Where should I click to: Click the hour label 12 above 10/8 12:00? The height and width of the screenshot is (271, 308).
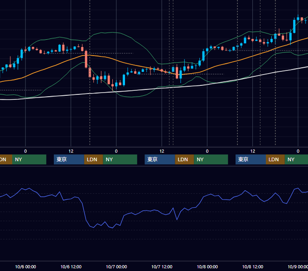[x=253, y=151]
